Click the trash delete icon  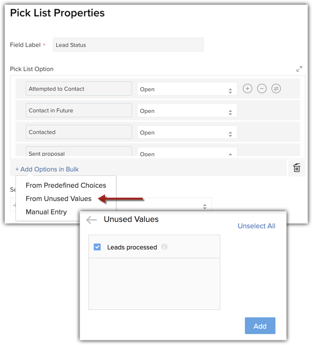pyautogui.click(x=297, y=168)
